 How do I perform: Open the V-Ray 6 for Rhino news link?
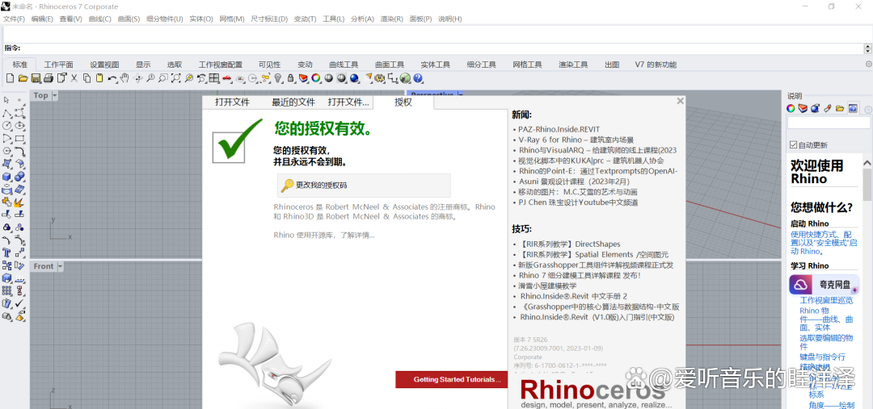tap(576, 140)
